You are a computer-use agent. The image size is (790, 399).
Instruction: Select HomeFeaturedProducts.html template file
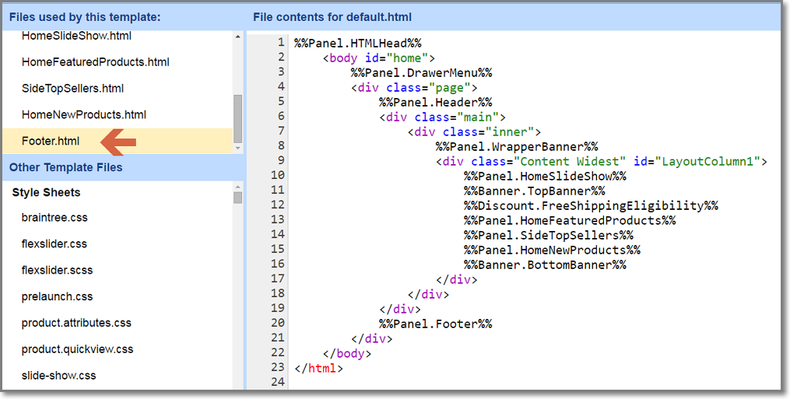tap(95, 62)
